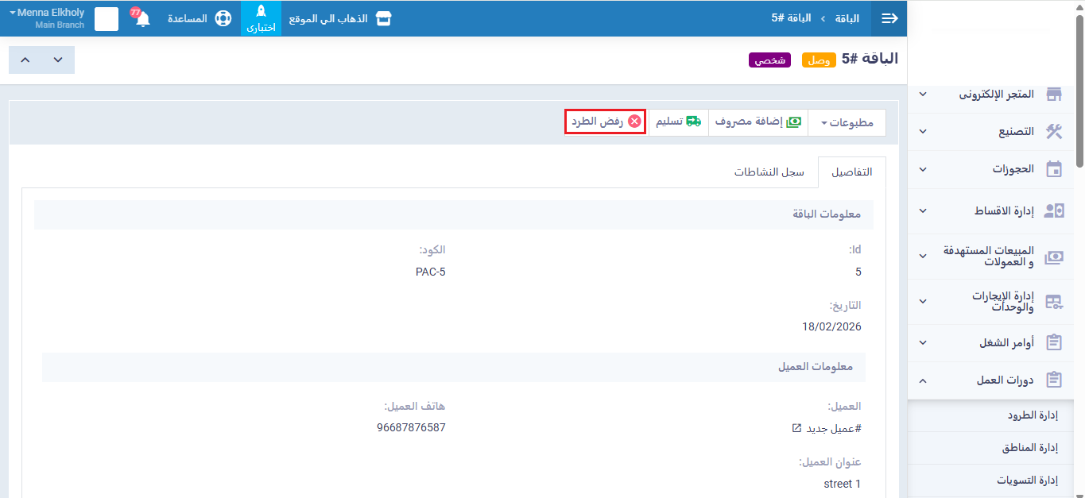Click the deliver button with truck
Image resolution: width=1085 pixels, height=498 pixels.
coord(678,122)
